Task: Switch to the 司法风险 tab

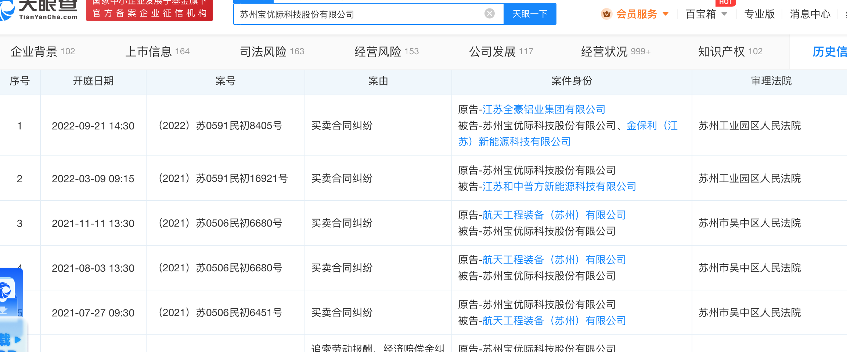Action: coord(272,52)
